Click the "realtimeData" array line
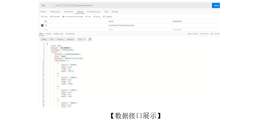Viewport: 269px width, 130px height. (x=61, y=60)
